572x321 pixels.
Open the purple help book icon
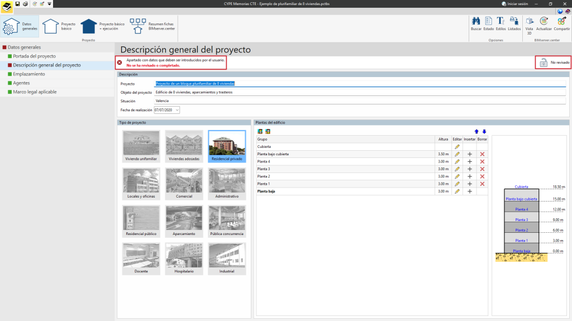(568, 11)
